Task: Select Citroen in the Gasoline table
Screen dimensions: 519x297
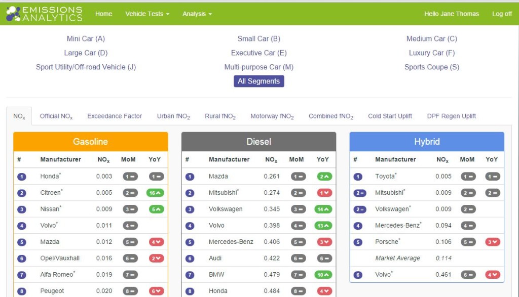Action: (51, 192)
